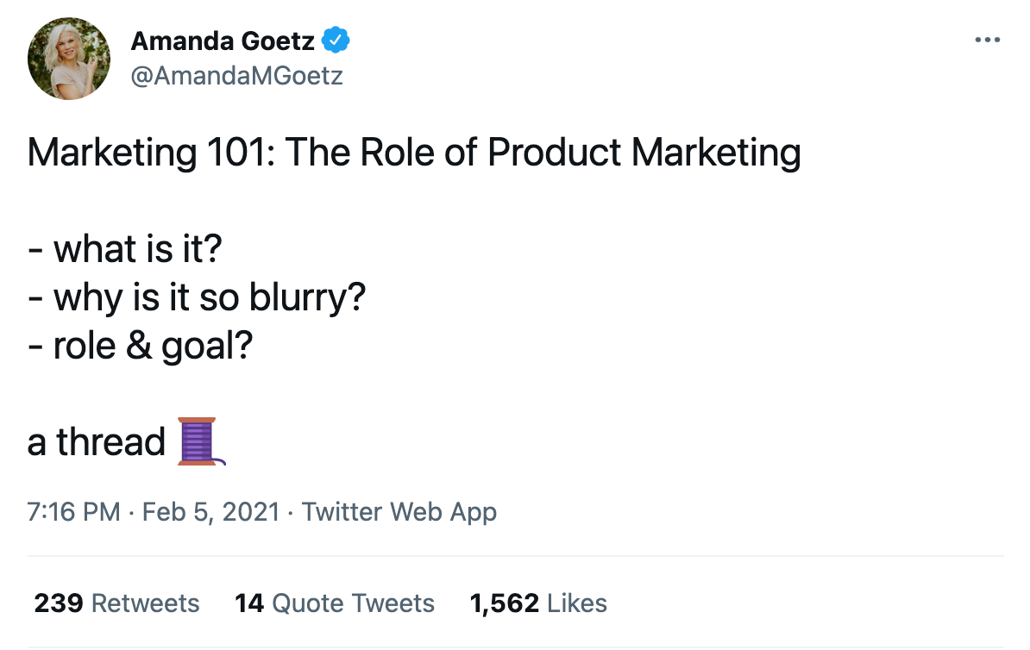Open the @AmandaMGoetz handle link
Screen dimensions: 1030x650
[236, 76]
